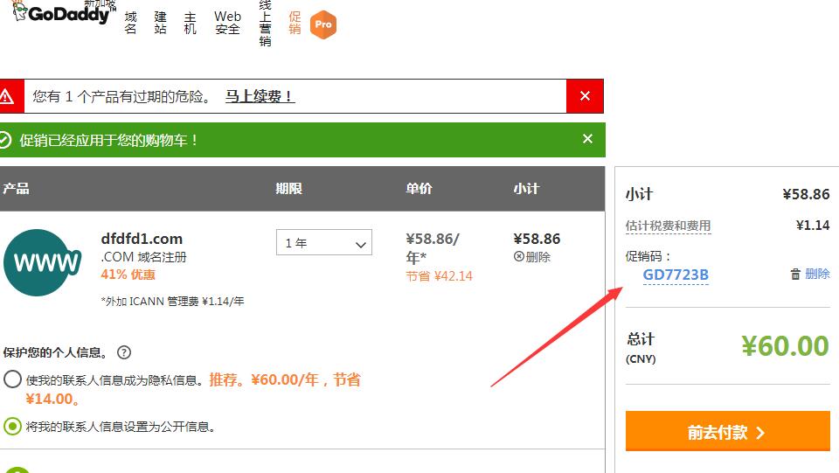Open the 促销 menu item
Screen dimensions: 839x473
point(295,23)
